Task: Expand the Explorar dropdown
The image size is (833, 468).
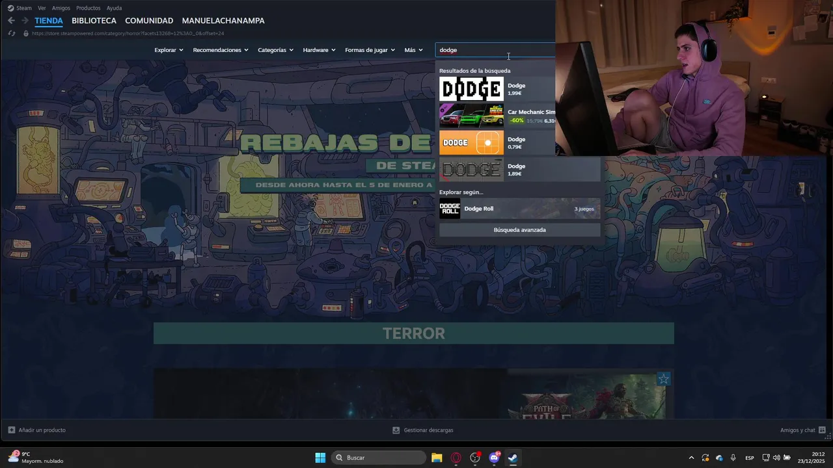Action: [169, 50]
